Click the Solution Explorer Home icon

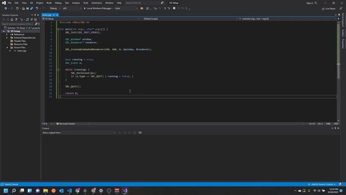[12, 19]
